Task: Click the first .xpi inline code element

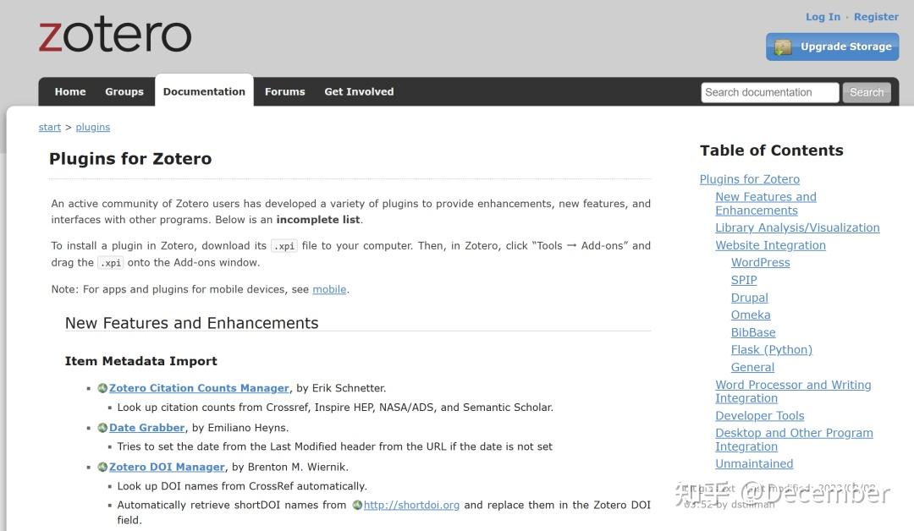Action: coord(284,245)
